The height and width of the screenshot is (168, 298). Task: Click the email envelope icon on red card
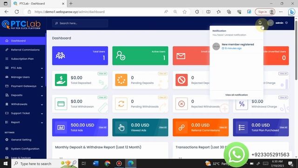click(181, 56)
